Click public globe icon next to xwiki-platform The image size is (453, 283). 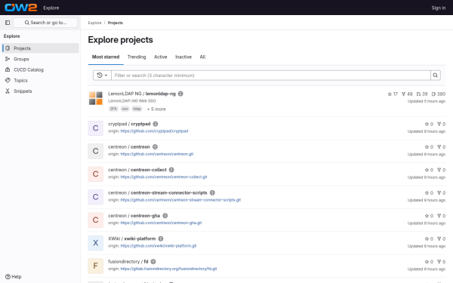tap(161, 238)
